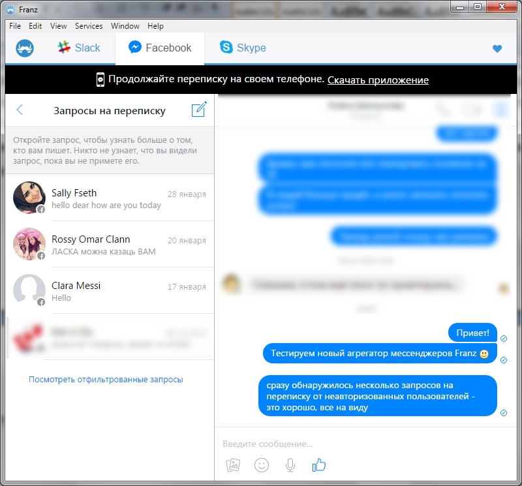Compose a new message with pencil icon

[x=199, y=109]
